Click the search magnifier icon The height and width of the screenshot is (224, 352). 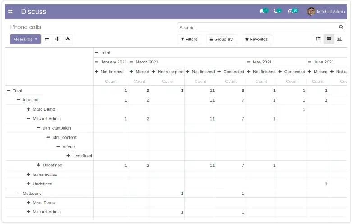(x=341, y=27)
